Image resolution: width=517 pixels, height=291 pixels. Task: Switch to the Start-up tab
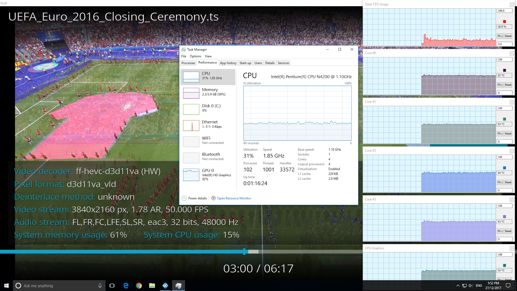pos(245,63)
